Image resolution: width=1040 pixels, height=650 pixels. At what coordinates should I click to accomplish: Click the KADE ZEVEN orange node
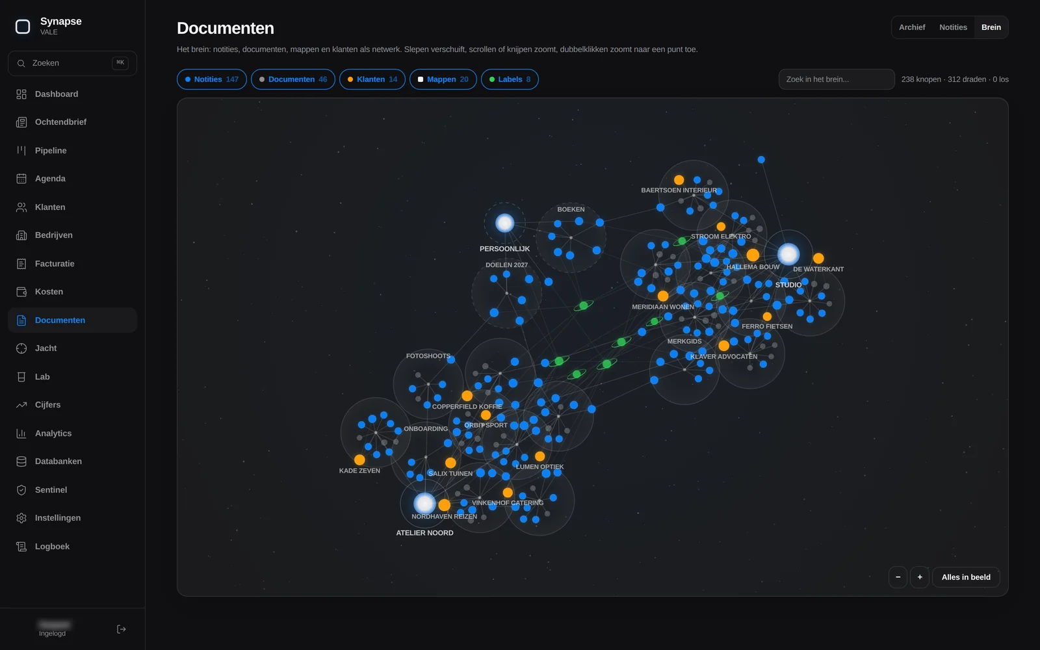(359, 460)
